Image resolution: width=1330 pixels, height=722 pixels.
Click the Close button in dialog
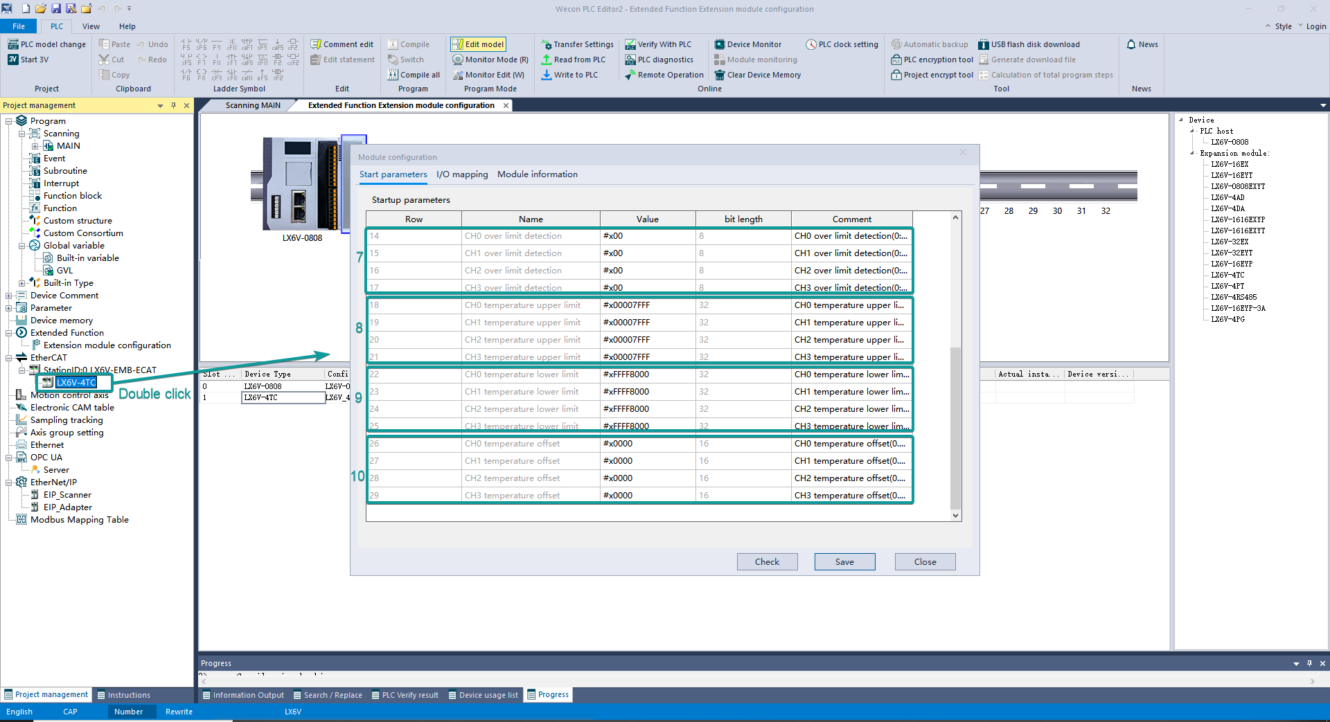pos(925,562)
